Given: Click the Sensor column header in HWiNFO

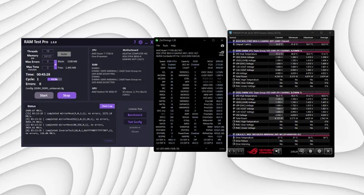Looking at the screenshot, I should pos(233,37).
